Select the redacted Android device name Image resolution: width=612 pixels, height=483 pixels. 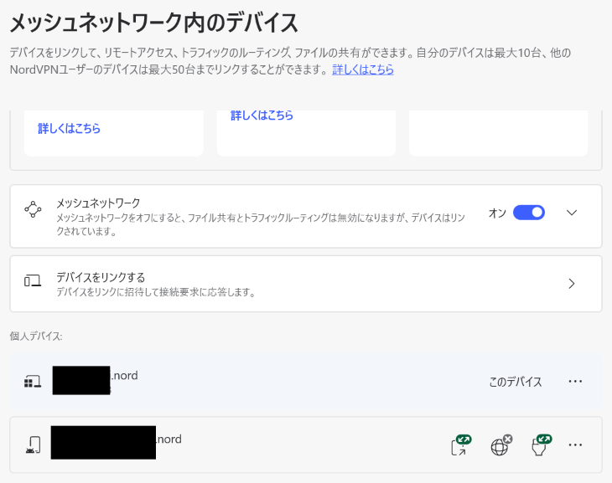tap(103, 443)
